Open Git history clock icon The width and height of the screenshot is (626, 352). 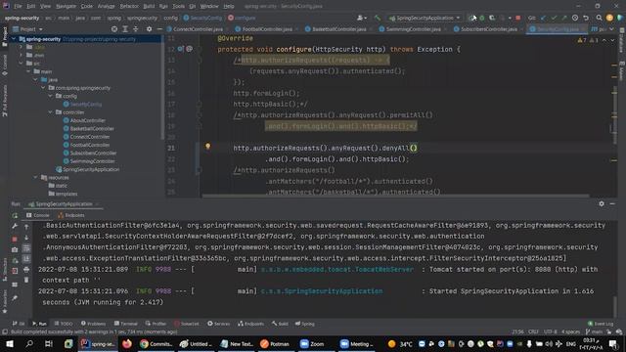click(x=575, y=18)
